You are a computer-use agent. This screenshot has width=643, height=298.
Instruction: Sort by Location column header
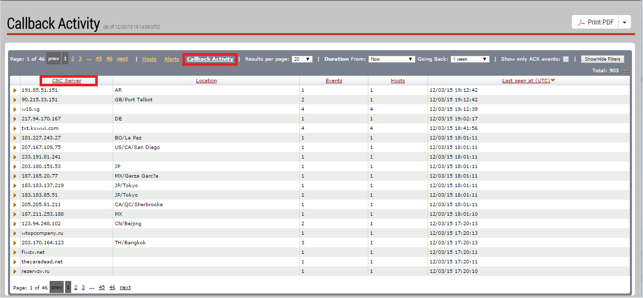(x=206, y=81)
